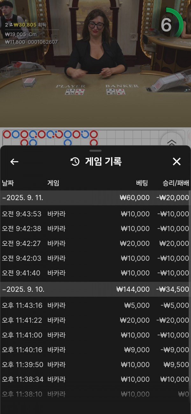View the 오후 11:41:22 ₩20,000 bet record
This screenshot has width=191, height=414.
pyautogui.click(x=95, y=320)
